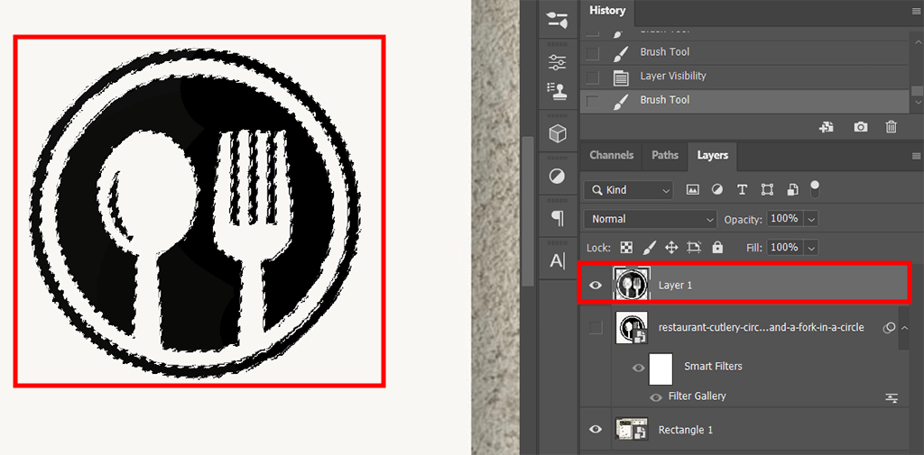Click the Filter Gallery entry
The height and width of the screenshot is (455, 924).
tap(698, 396)
